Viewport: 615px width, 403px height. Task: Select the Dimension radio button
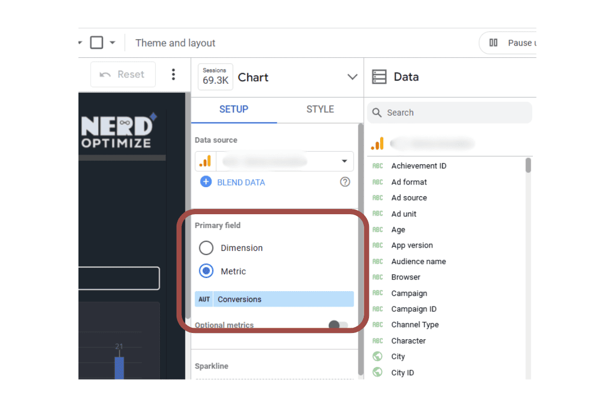(x=206, y=248)
